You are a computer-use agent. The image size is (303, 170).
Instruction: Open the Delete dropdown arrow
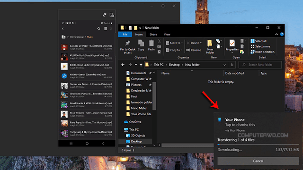[x=201, y=43]
